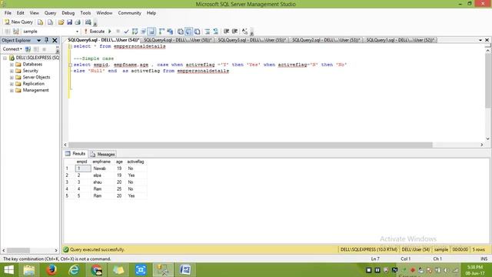The image size is (492, 277).
Task: Expand the Server Objects folder
Action: click(x=12, y=77)
